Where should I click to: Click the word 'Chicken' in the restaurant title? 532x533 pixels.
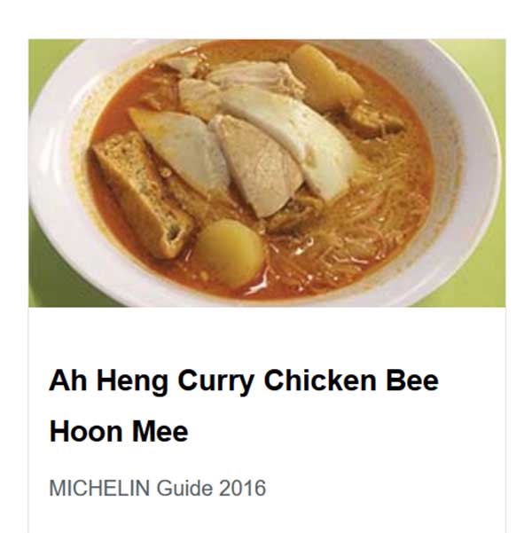(320, 380)
